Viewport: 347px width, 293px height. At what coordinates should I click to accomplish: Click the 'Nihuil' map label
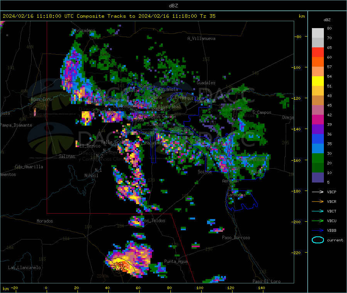coord(91,176)
